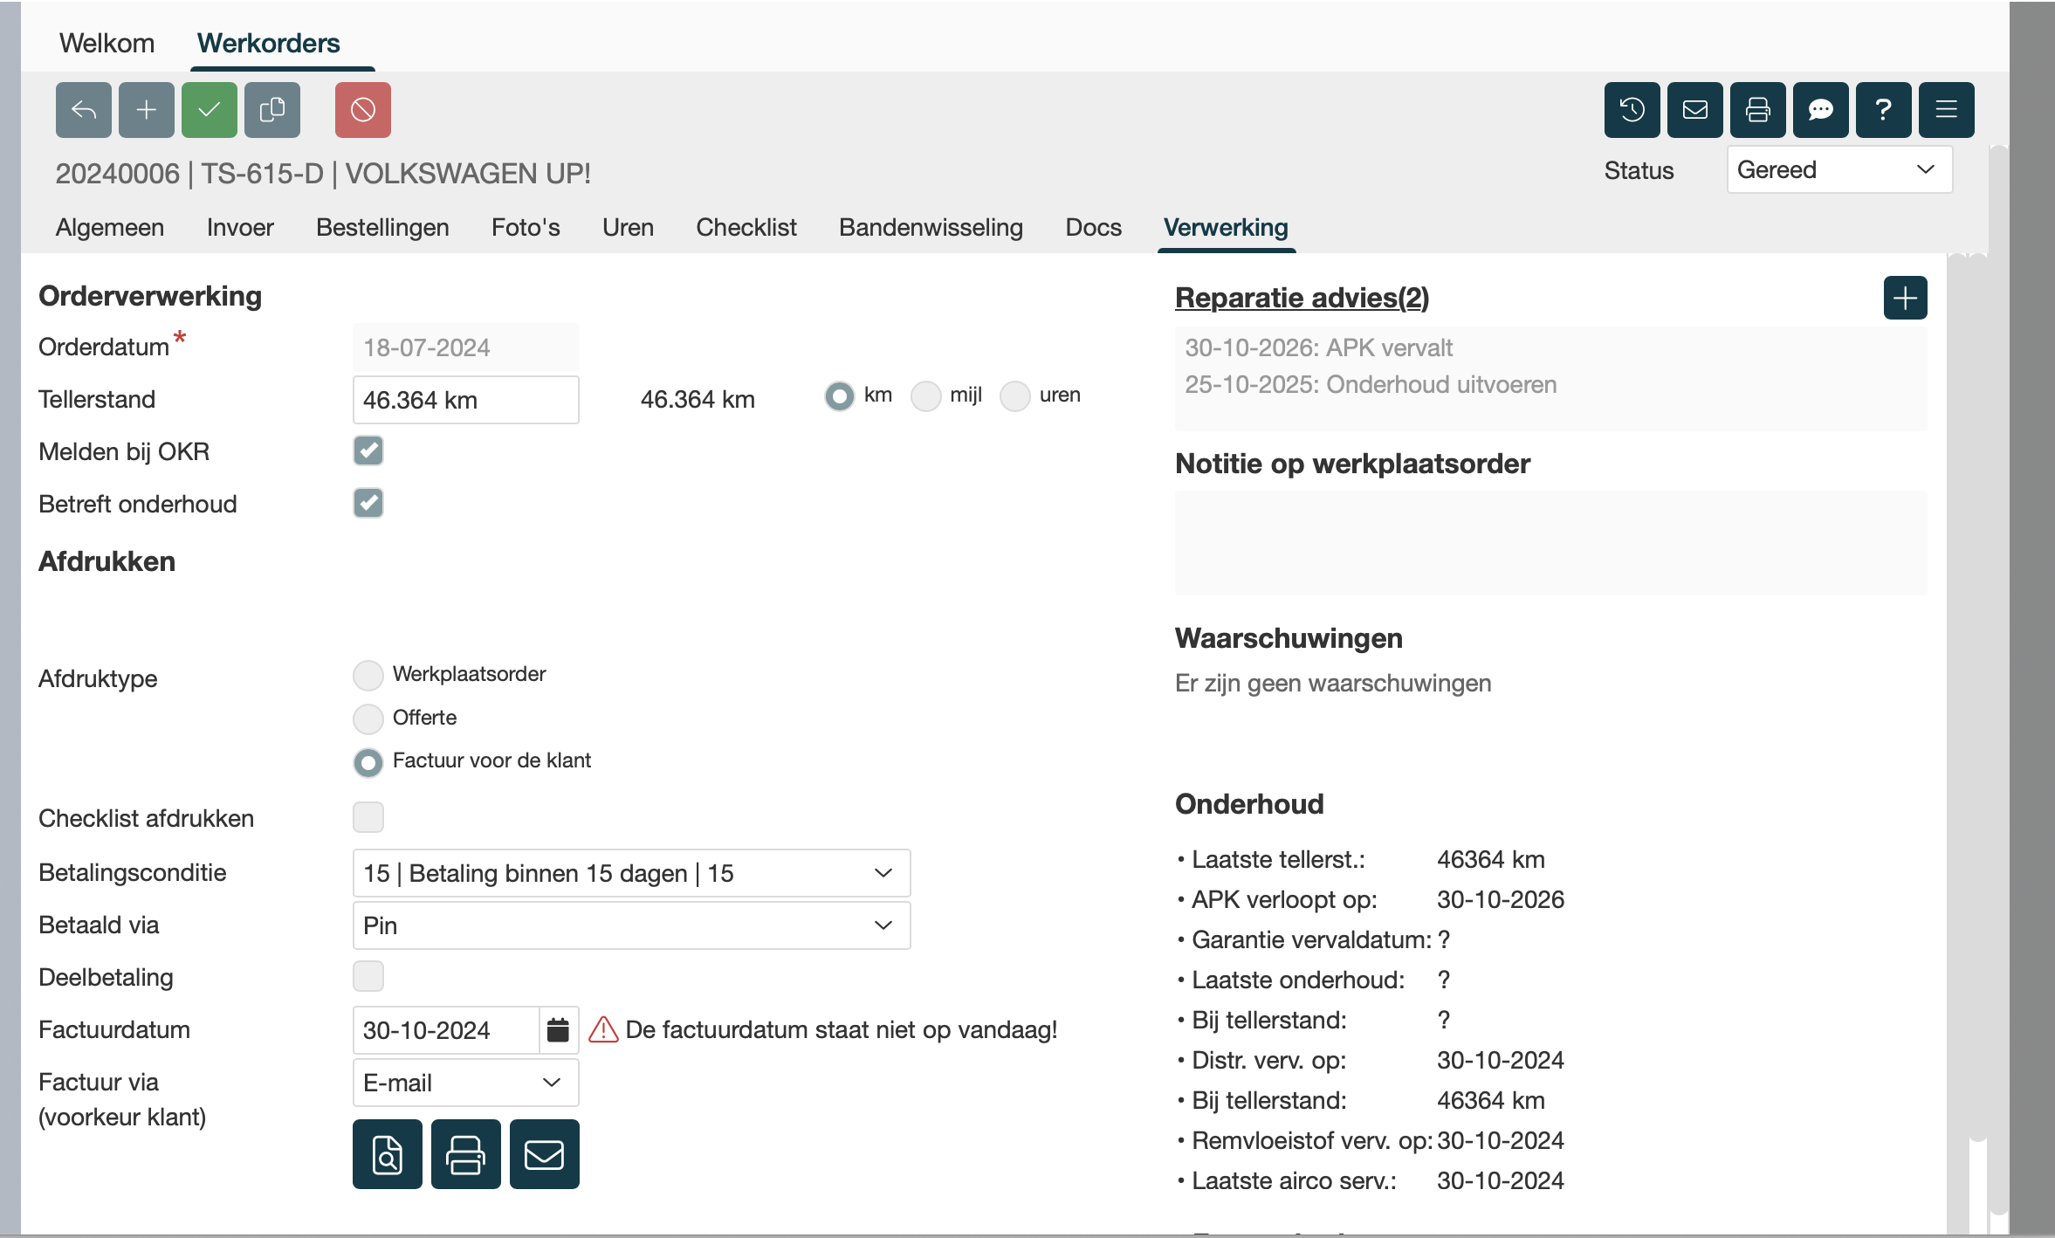Click the Reparatie advies(2) heading link
2055x1238 pixels.
(x=1302, y=298)
